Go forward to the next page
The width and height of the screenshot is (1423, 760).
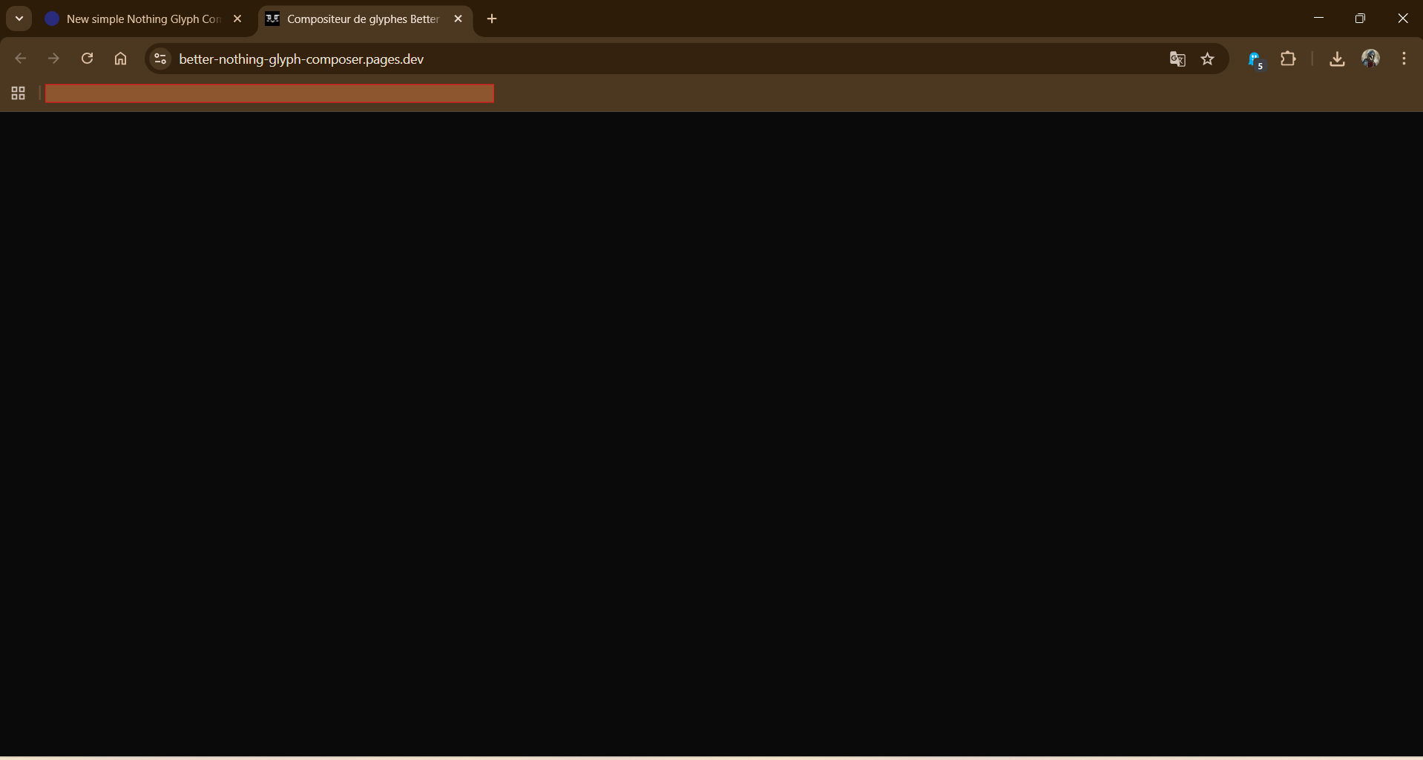tap(53, 59)
